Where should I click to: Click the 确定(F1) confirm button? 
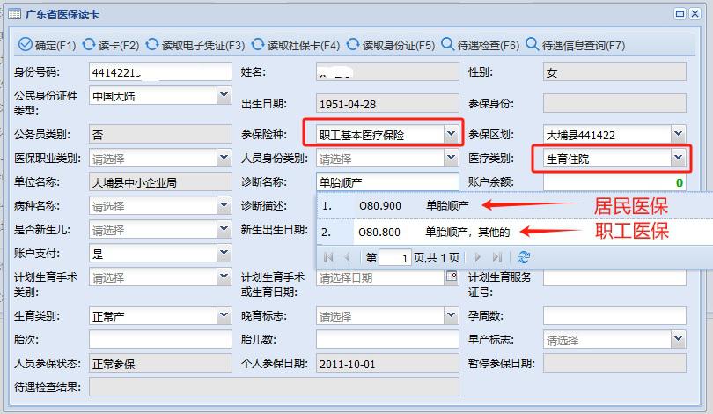pyautogui.click(x=48, y=45)
